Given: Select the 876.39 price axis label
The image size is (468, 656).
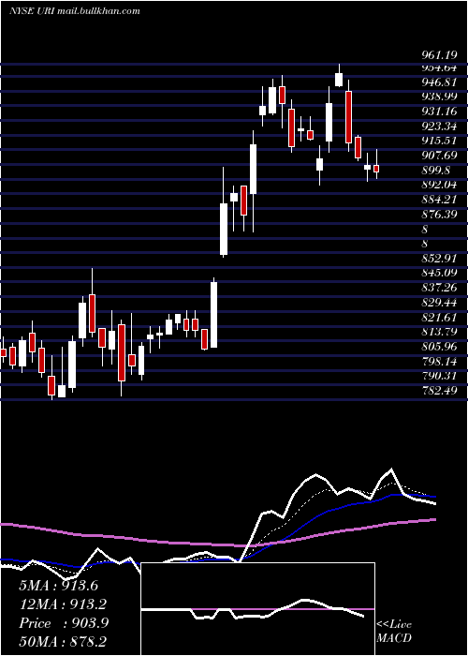Looking at the screenshot, I should 439,215.
